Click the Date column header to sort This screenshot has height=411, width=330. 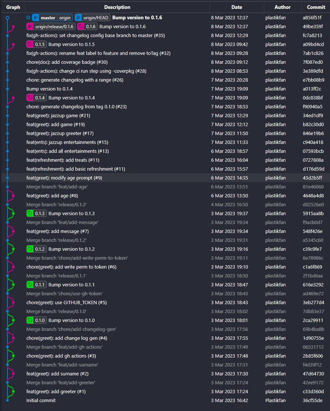[x=237, y=7]
